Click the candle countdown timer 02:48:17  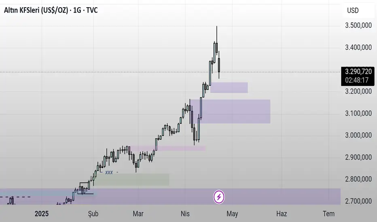(358, 80)
